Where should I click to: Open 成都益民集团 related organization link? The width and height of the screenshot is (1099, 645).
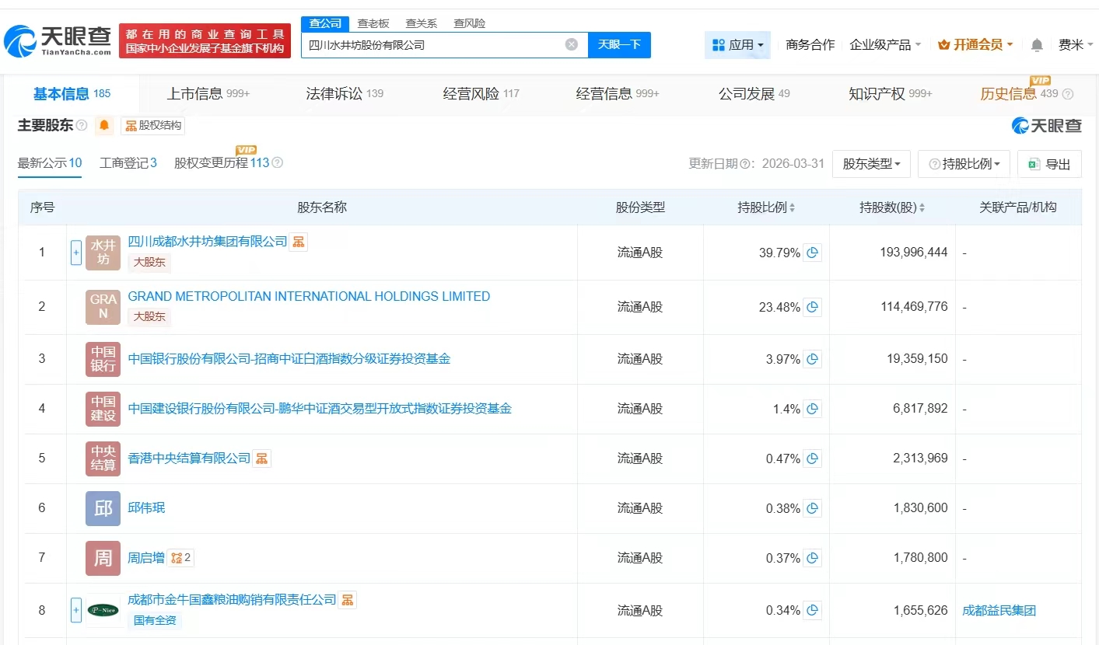coord(999,610)
